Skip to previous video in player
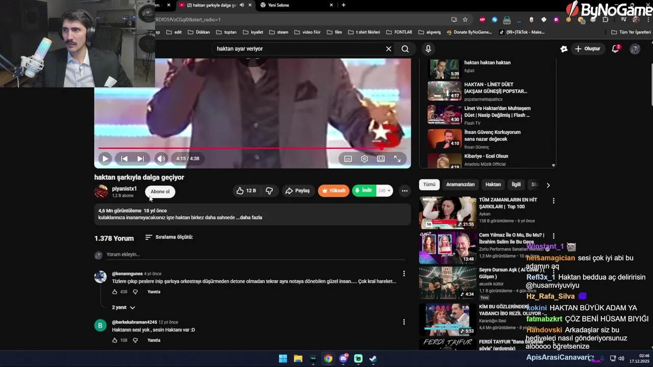This screenshot has width=653, height=367. (x=124, y=159)
